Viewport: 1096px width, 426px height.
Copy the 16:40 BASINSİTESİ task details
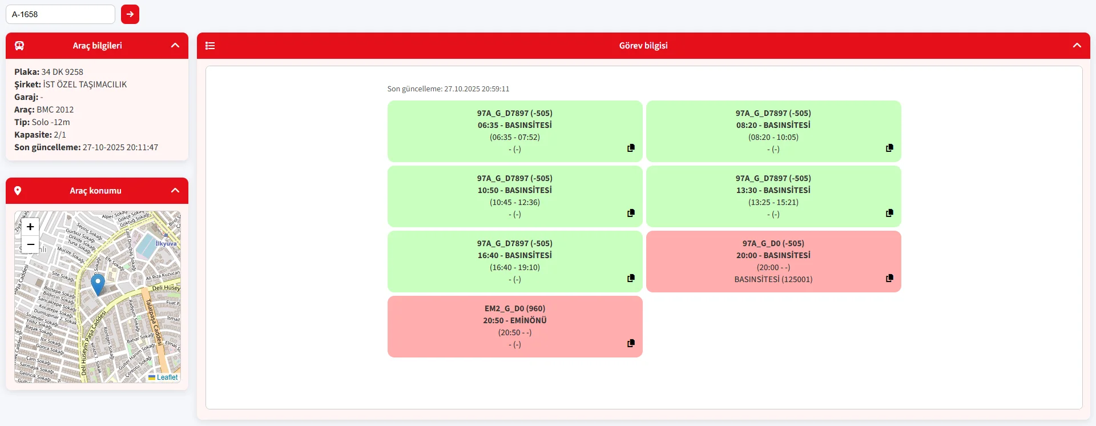[631, 278]
